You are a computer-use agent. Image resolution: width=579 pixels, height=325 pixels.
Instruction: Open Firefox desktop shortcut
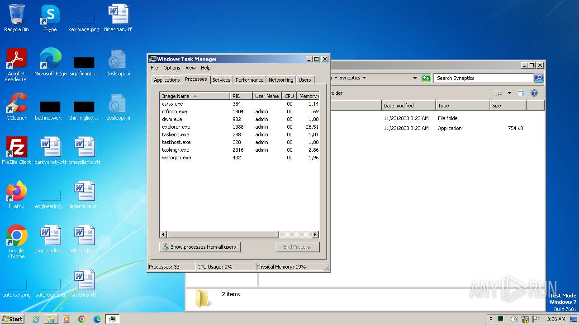16,195
